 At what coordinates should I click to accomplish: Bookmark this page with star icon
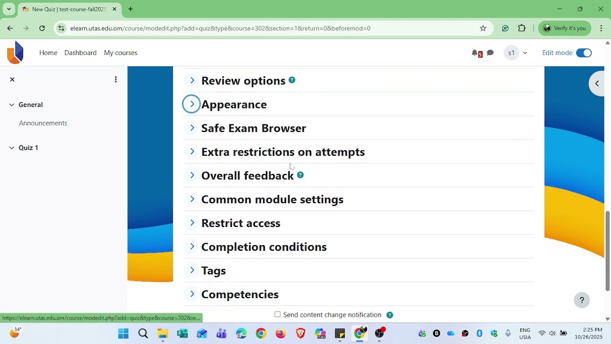[x=483, y=28]
